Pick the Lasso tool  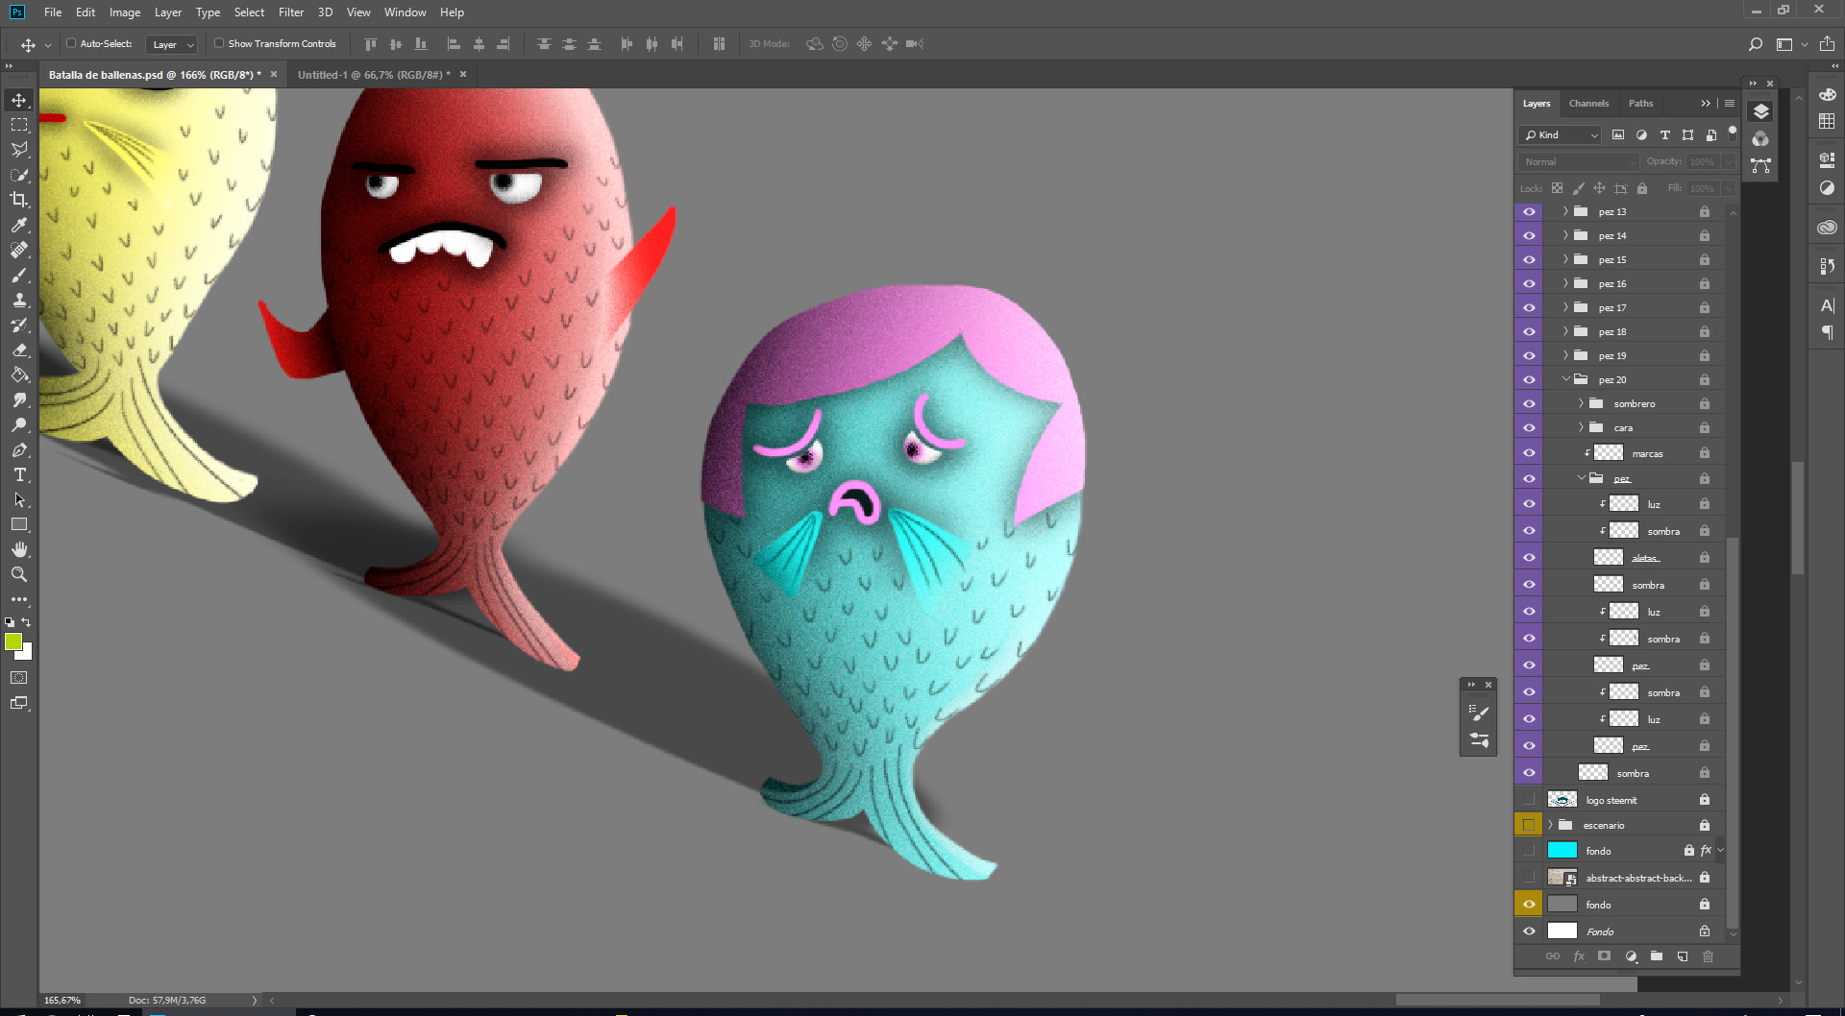click(19, 150)
